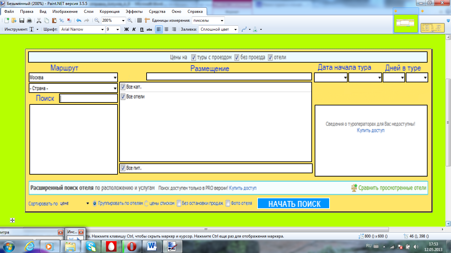Image resolution: width=451 pixels, height=253 pixels.
Task: Open the Arial Narrow font dropdown
Action: [102, 29]
